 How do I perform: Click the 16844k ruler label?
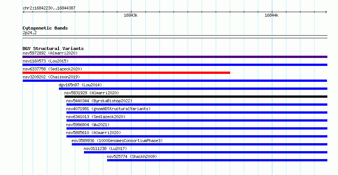point(272,15)
